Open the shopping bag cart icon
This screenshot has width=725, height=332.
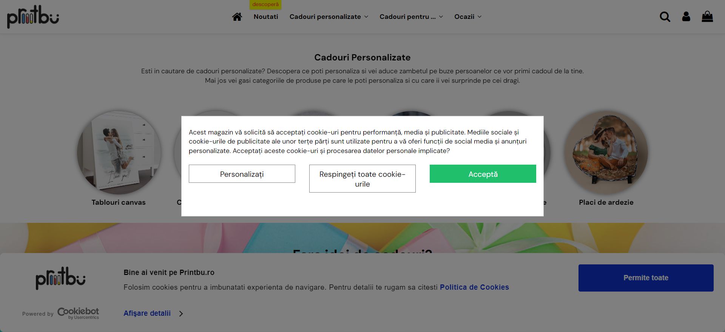(707, 17)
